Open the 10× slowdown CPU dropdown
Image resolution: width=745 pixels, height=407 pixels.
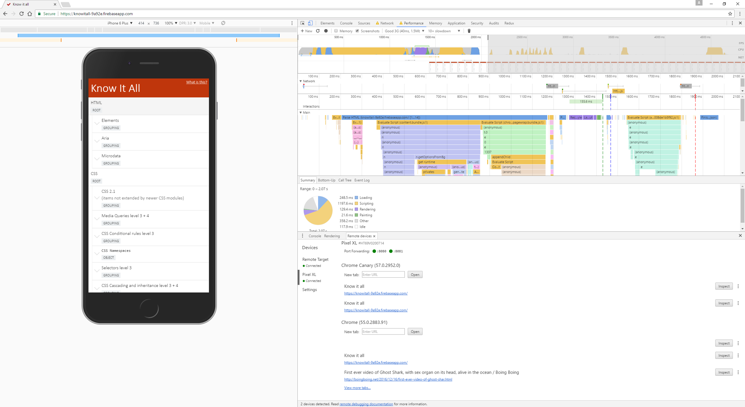(444, 31)
